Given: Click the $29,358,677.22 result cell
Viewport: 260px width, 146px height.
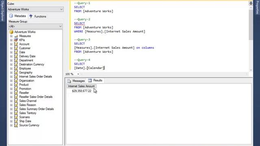Looking at the screenshot, I should click(x=82, y=91).
